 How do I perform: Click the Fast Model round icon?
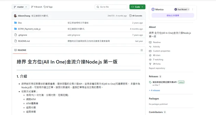176,9
